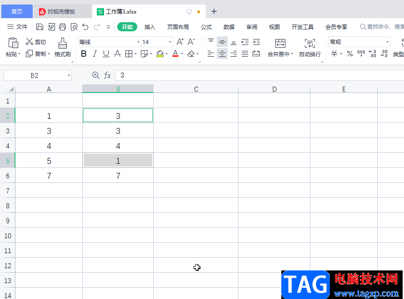
Task: Click the formula bar input showing 3
Action: point(259,75)
